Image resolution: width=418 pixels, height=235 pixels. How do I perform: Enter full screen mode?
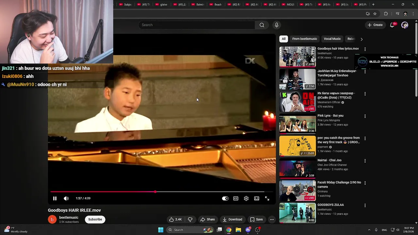point(267,198)
